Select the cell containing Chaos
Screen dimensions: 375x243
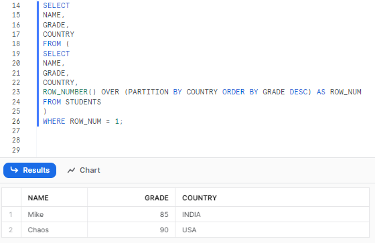(x=54, y=230)
